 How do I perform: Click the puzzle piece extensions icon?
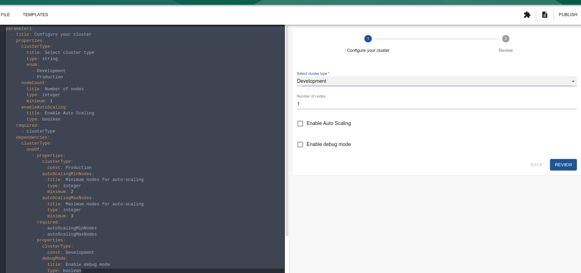(527, 15)
